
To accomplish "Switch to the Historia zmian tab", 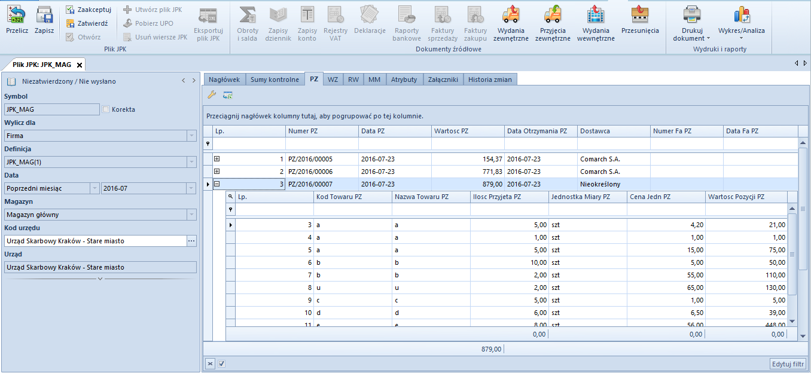I will coord(490,80).
